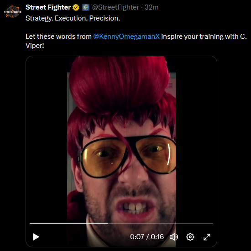Open the @KennyOmegamanX mention link
This screenshot has width=251, height=251.
pyautogui.click(x=126, y=37)
